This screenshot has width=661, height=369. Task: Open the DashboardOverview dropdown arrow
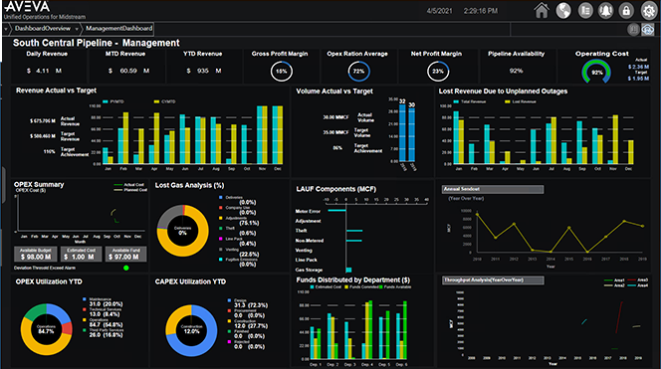[77, 29]
